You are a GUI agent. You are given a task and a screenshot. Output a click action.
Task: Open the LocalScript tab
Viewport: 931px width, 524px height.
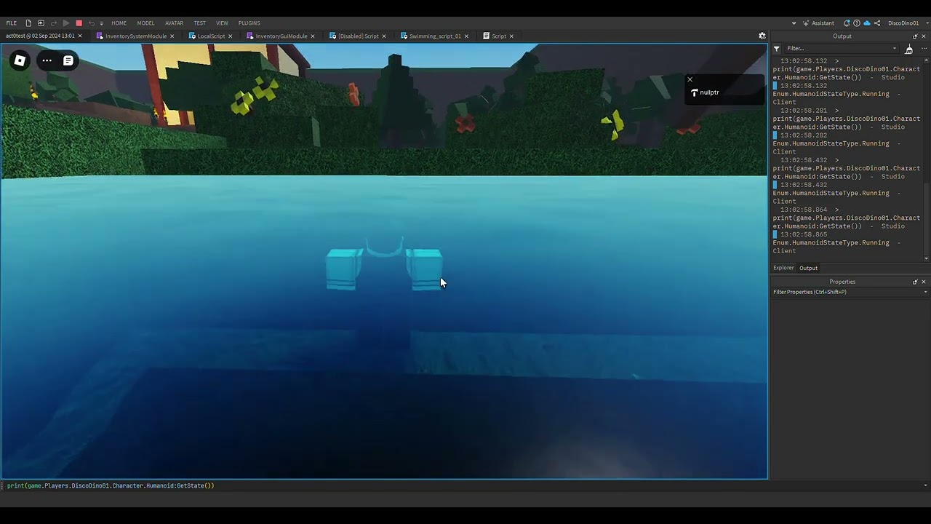click(x=211, y=36)
